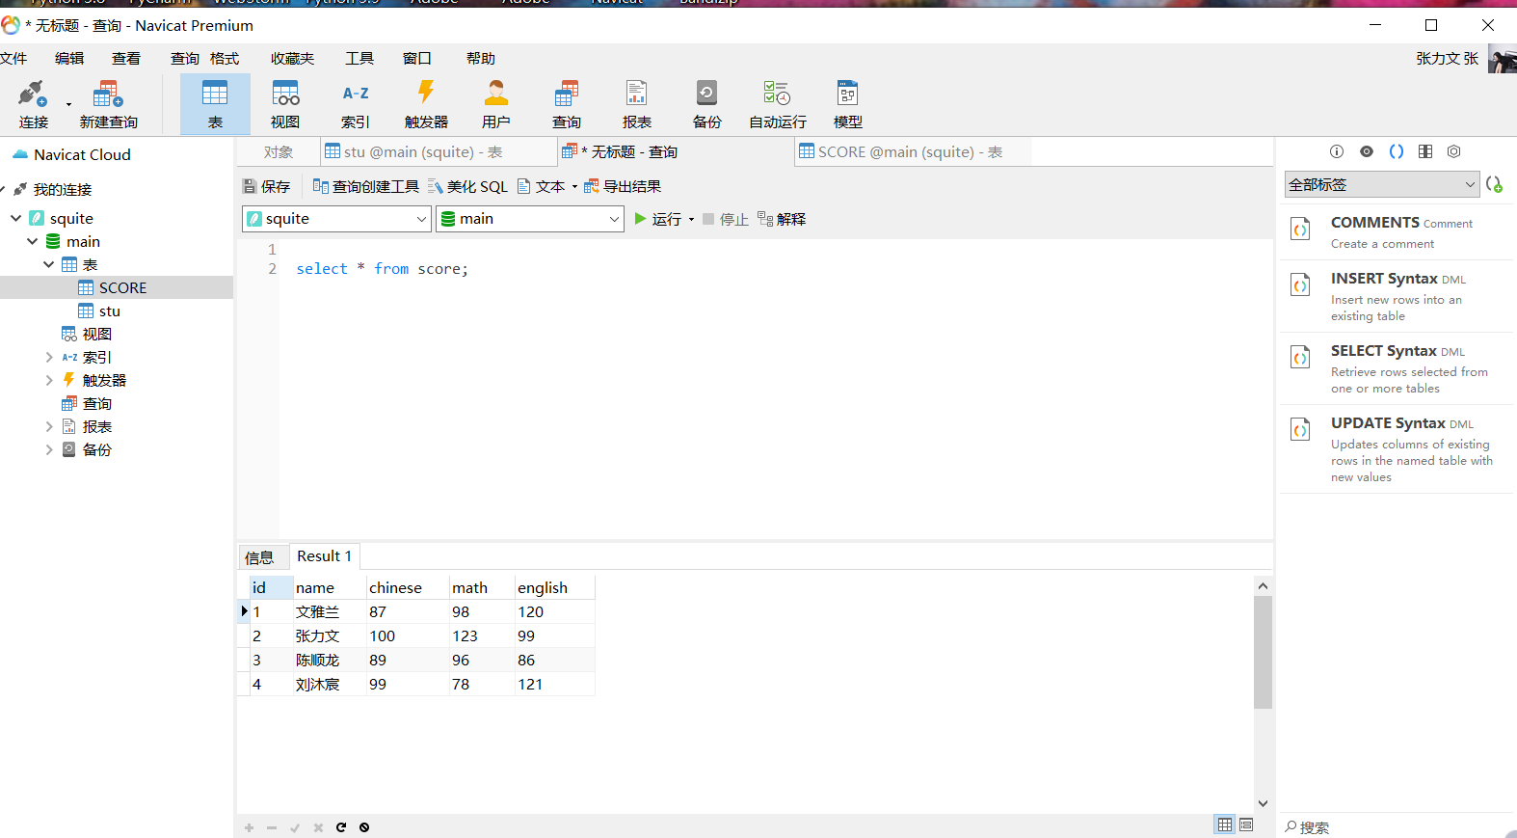Viewport: 1517px width, 838px height.
Task: Click the refresh icon below results
Action: pyautogui.click(x=341, y=827)
